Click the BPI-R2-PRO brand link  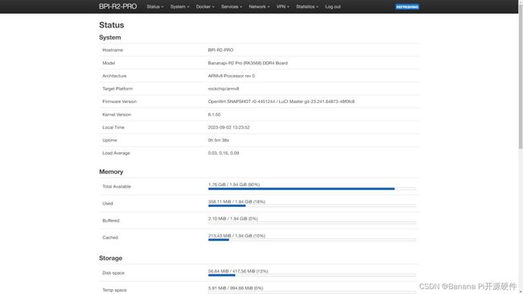pos(117,6)
